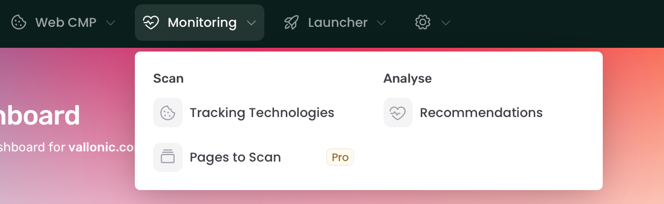Screen dimensions: 664x204
Task: Click the Recommendations heart-pulse icon
Action: coord(398,113)
